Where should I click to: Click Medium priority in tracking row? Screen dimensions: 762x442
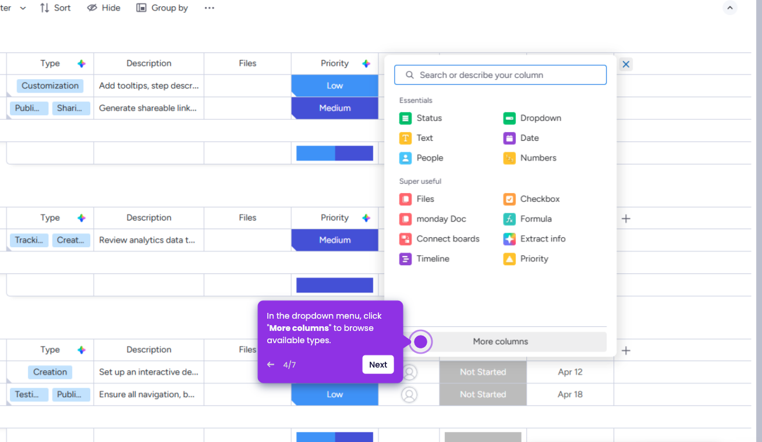[x=335, y=240]
